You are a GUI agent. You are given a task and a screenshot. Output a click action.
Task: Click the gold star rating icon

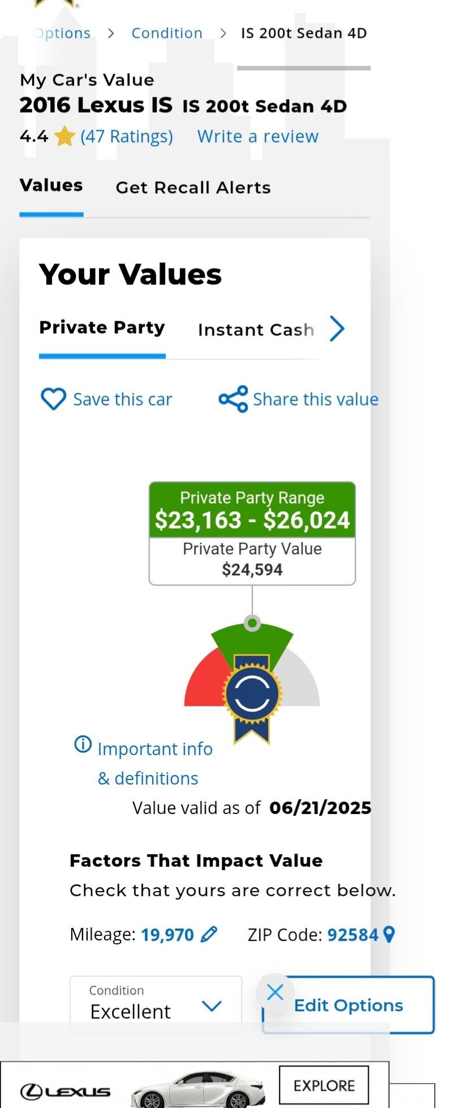[x=64, y=137]
